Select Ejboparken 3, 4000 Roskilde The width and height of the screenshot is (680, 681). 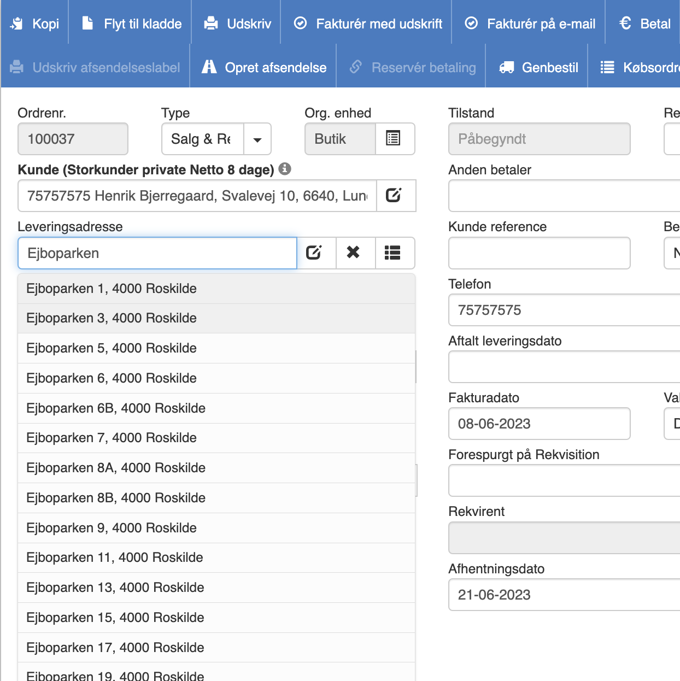(216, 318)
